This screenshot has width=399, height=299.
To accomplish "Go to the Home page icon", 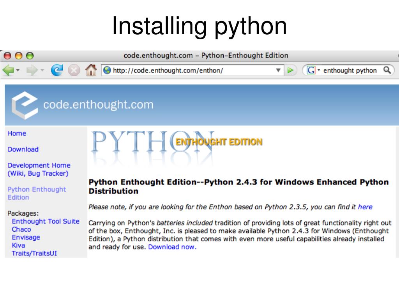I will (x=91, y=70).
